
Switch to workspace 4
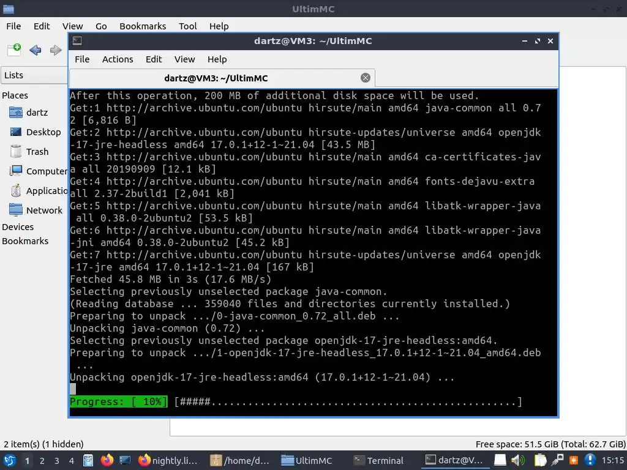(71, 461)
